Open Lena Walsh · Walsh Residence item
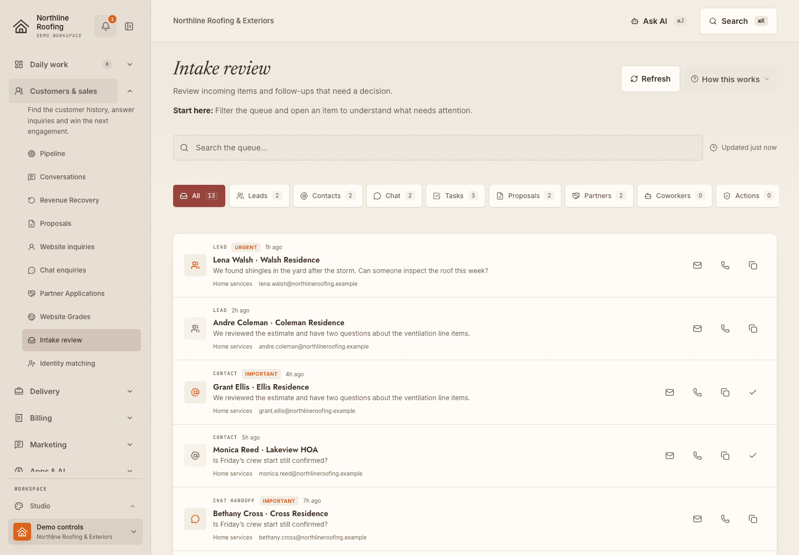The image size is (799, 555). pyautogui.click(x=266, y=260)
